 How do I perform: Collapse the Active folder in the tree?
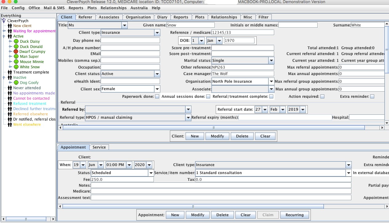coord(4,36)
